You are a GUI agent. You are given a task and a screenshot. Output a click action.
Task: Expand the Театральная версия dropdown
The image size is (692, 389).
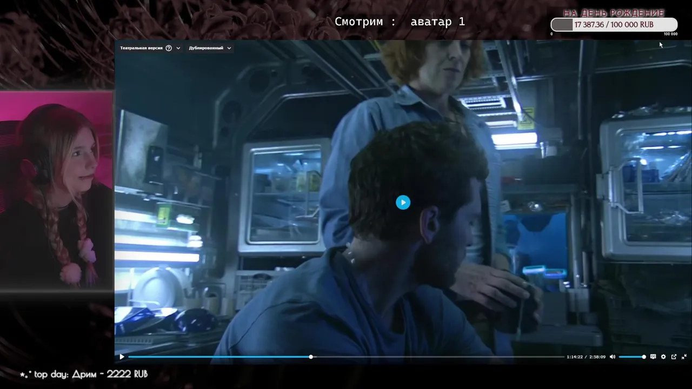[178, 48]
